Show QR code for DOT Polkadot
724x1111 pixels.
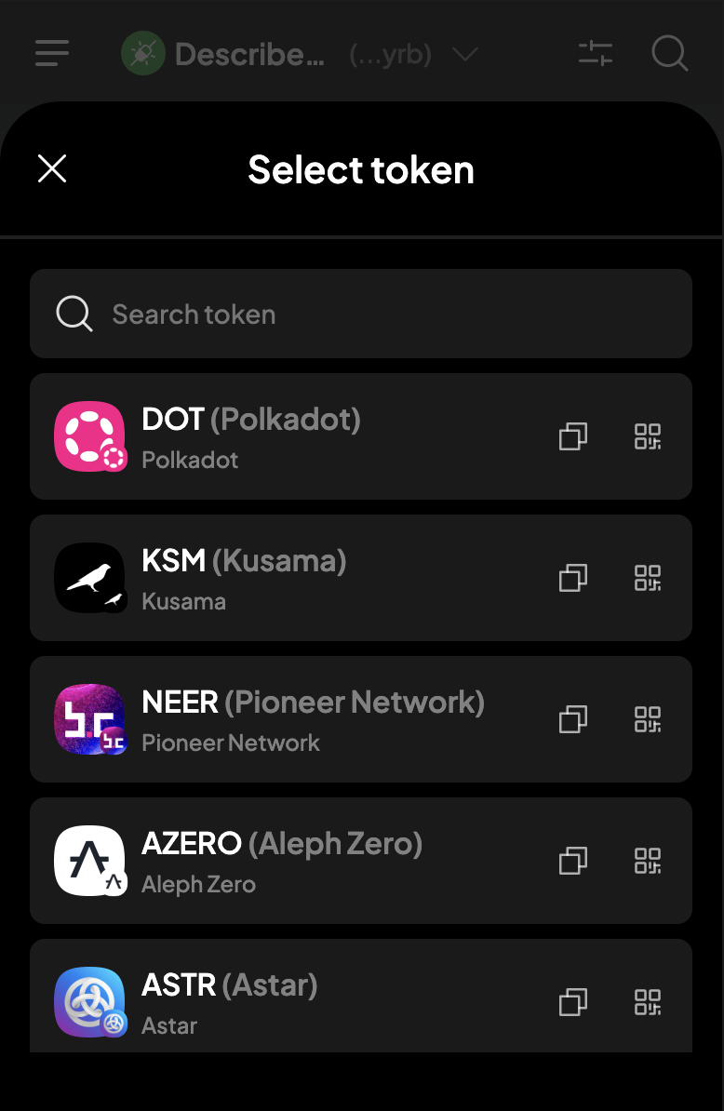click(x=648, y=436)
